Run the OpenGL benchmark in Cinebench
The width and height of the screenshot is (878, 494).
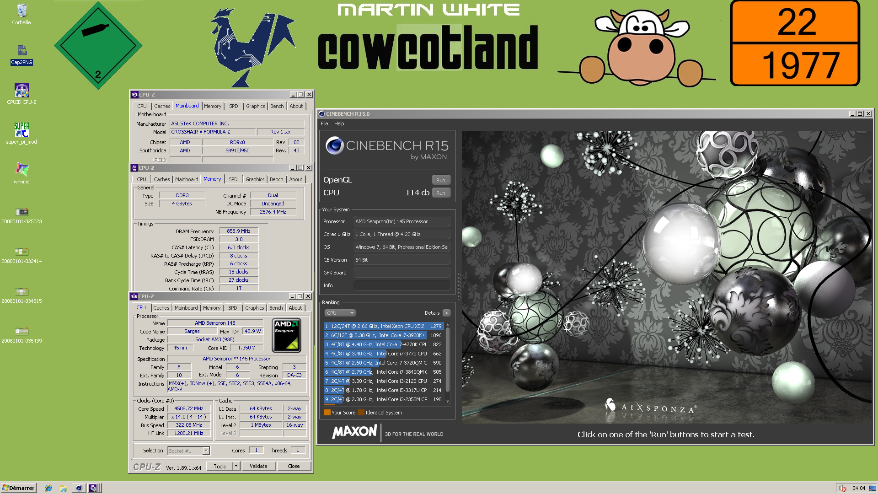point(441,180)
